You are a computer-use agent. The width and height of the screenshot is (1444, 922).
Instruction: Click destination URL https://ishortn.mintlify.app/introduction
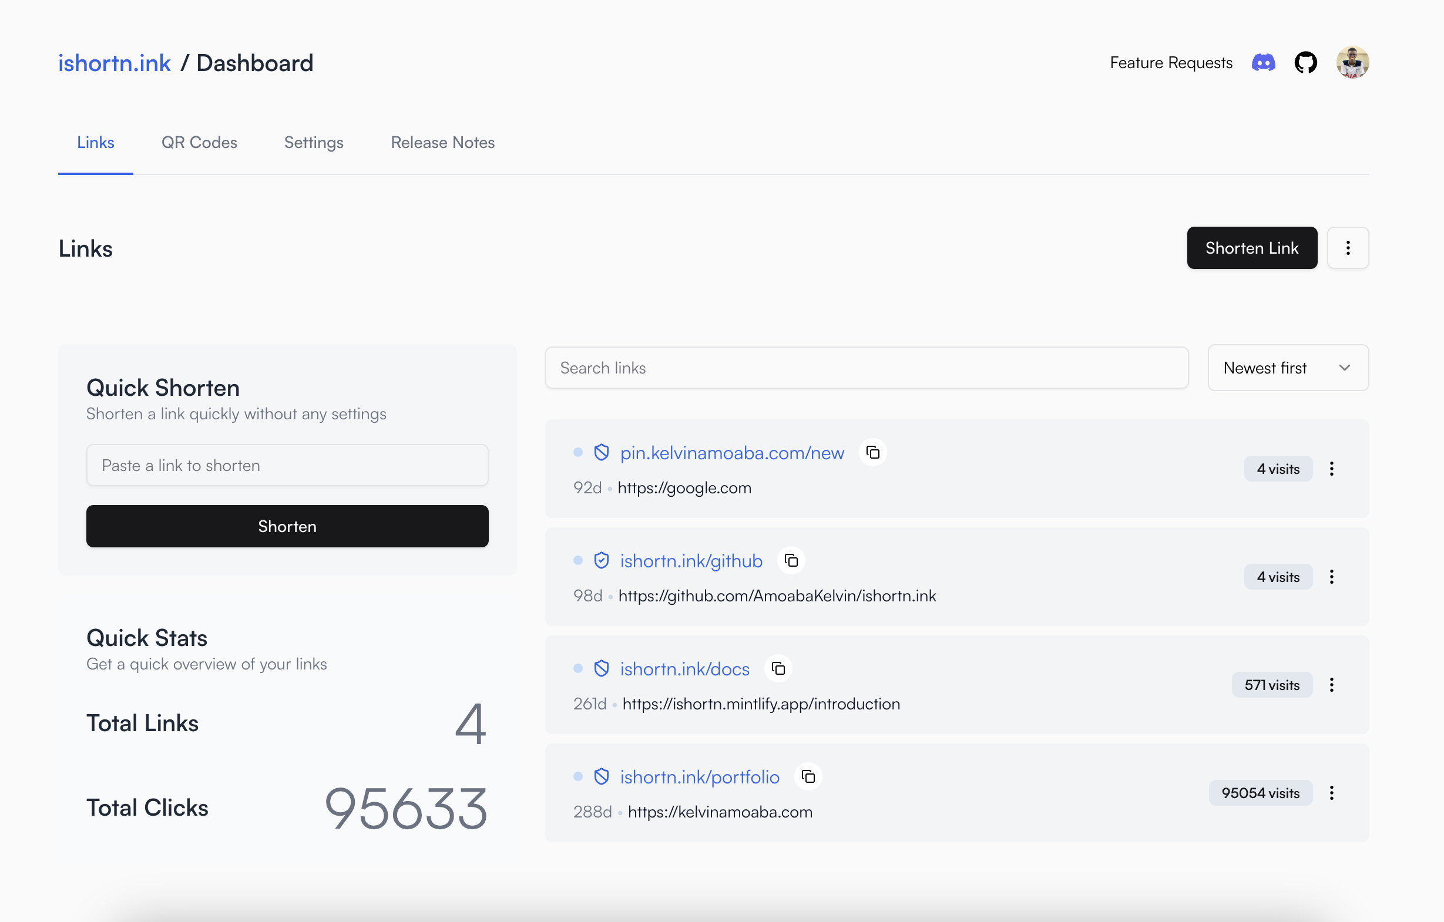coord(761,703)
